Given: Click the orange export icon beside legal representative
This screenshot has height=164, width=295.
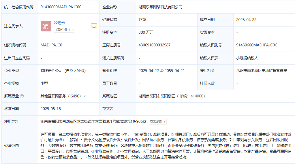Looking at the screenshot, I should (94, 26).
